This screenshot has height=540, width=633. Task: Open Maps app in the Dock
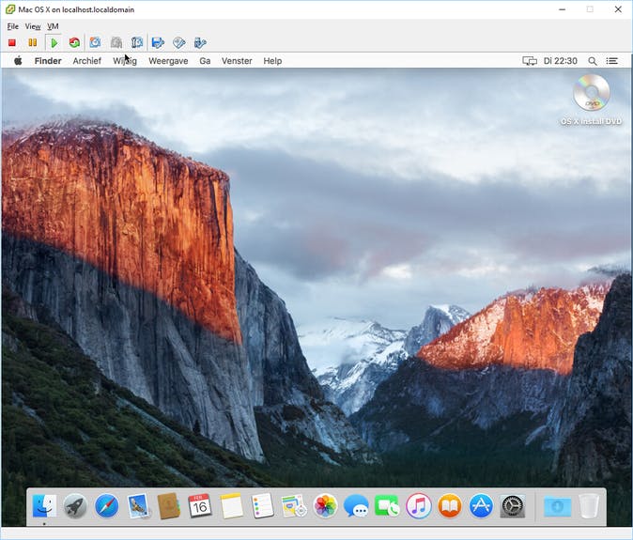(293, 505)
